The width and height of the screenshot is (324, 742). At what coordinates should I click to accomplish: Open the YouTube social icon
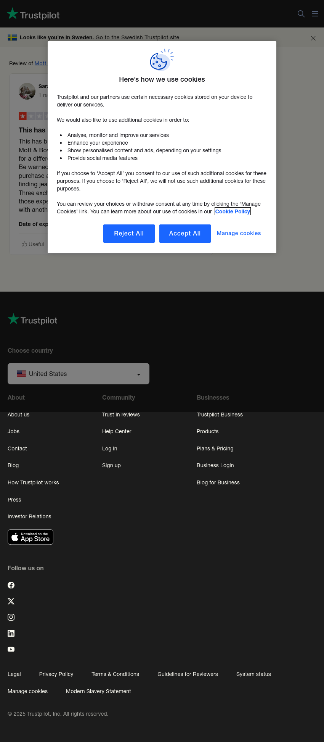pyautogui.click(x=11, y=649)
